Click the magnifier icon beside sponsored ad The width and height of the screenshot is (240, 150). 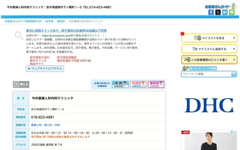(x=19, y=35)
